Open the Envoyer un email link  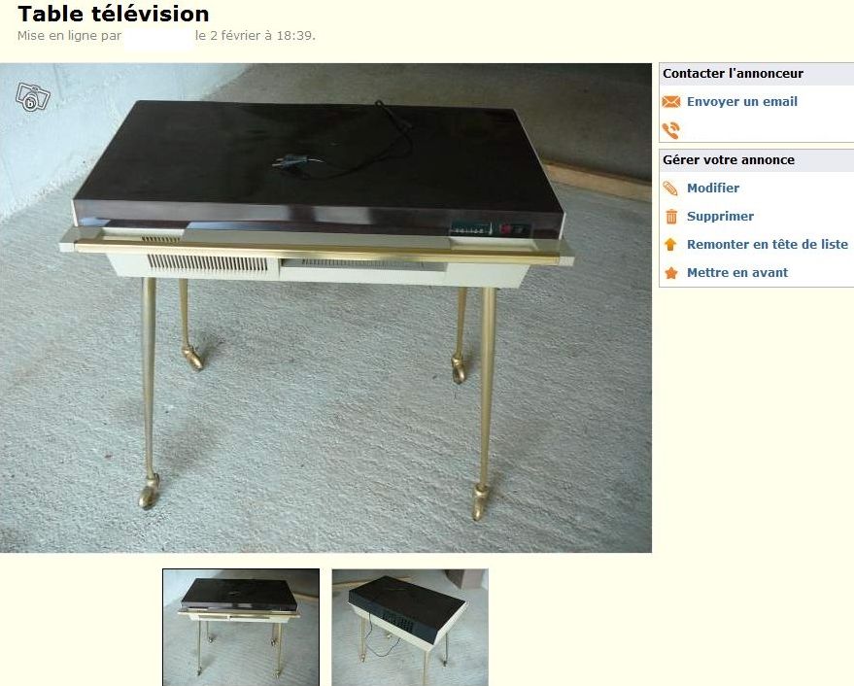coord(742,102)
